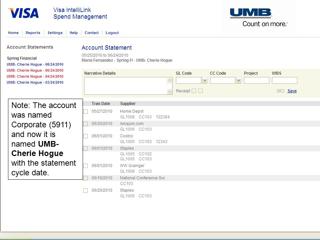Click inside the Narrative Details text area
The image size is (320, 240).
coord(126,86)
